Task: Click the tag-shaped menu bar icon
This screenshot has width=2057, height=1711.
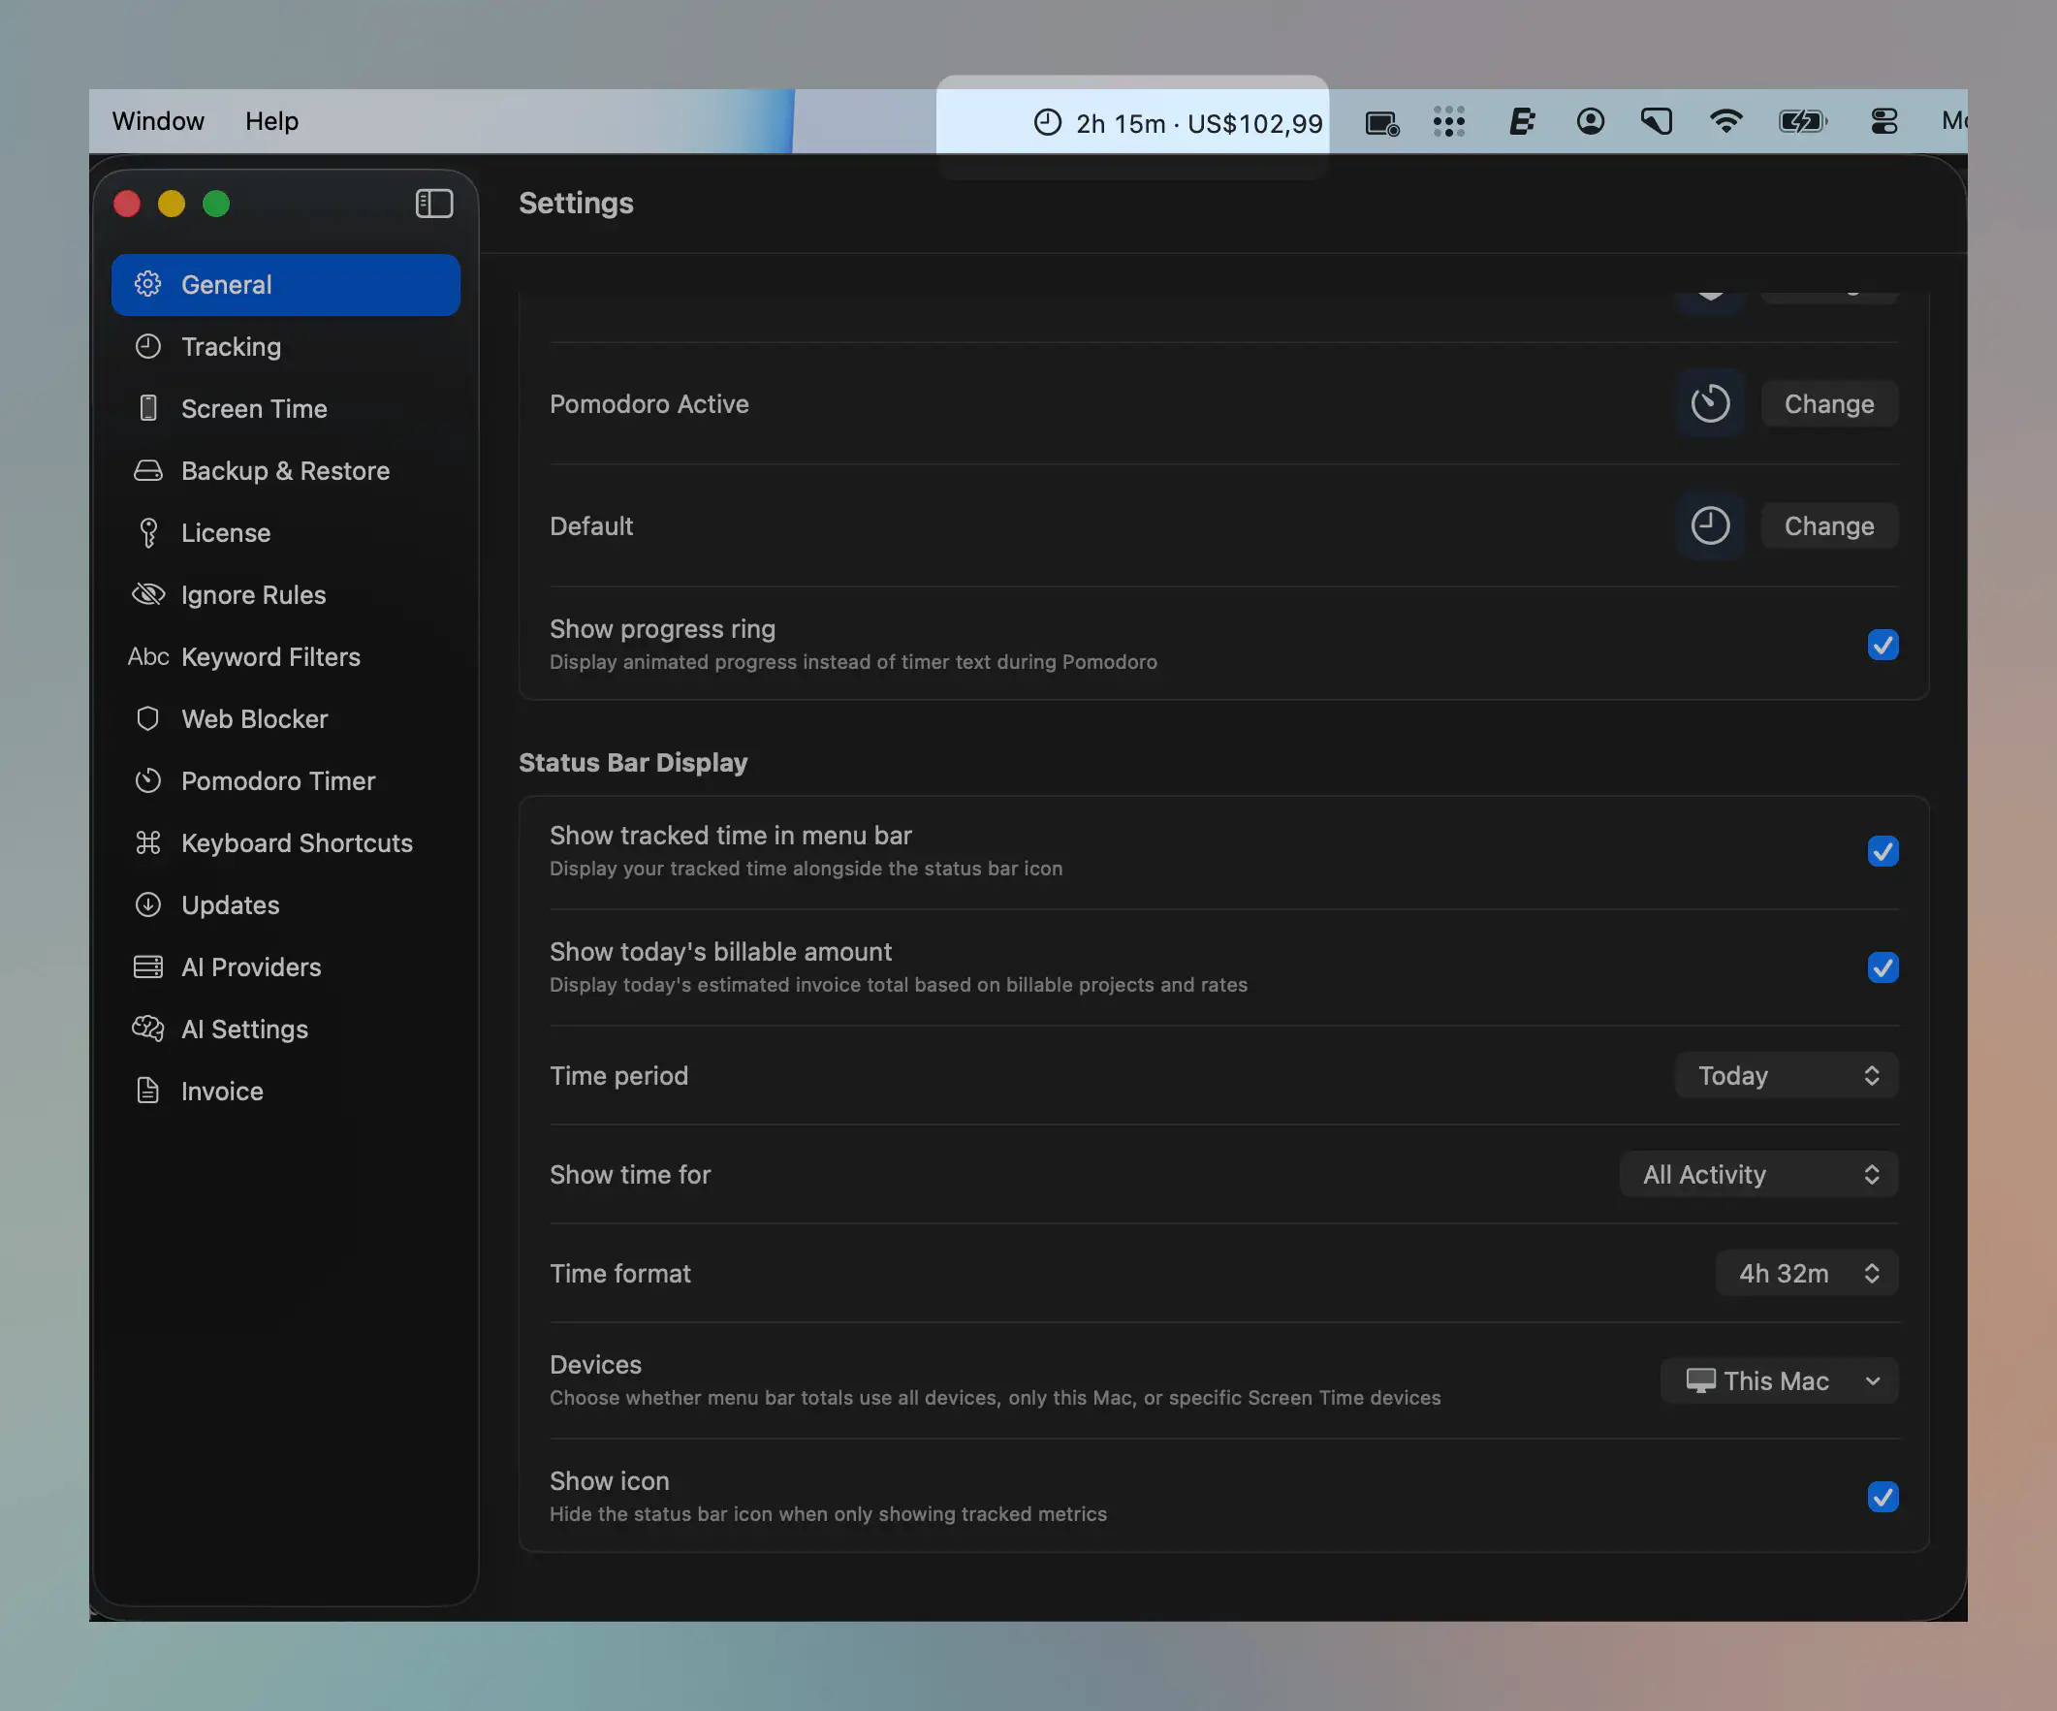Action: [x=1658, y=121]
